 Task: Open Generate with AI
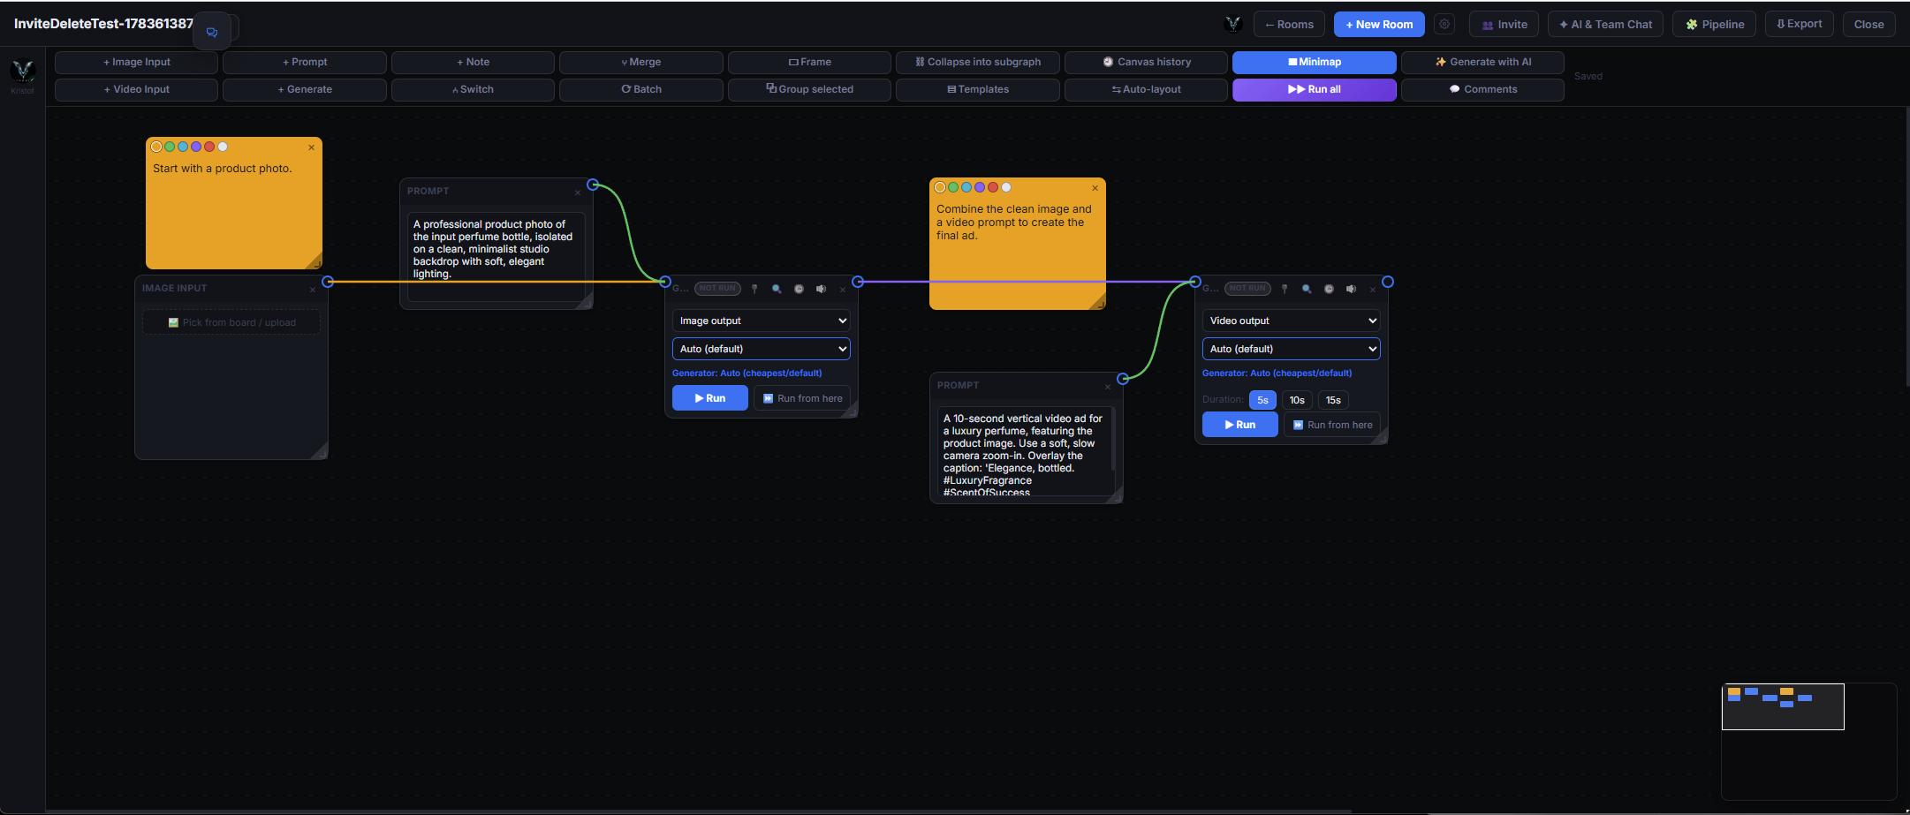pyautogui.click(x=1482, y=62)
